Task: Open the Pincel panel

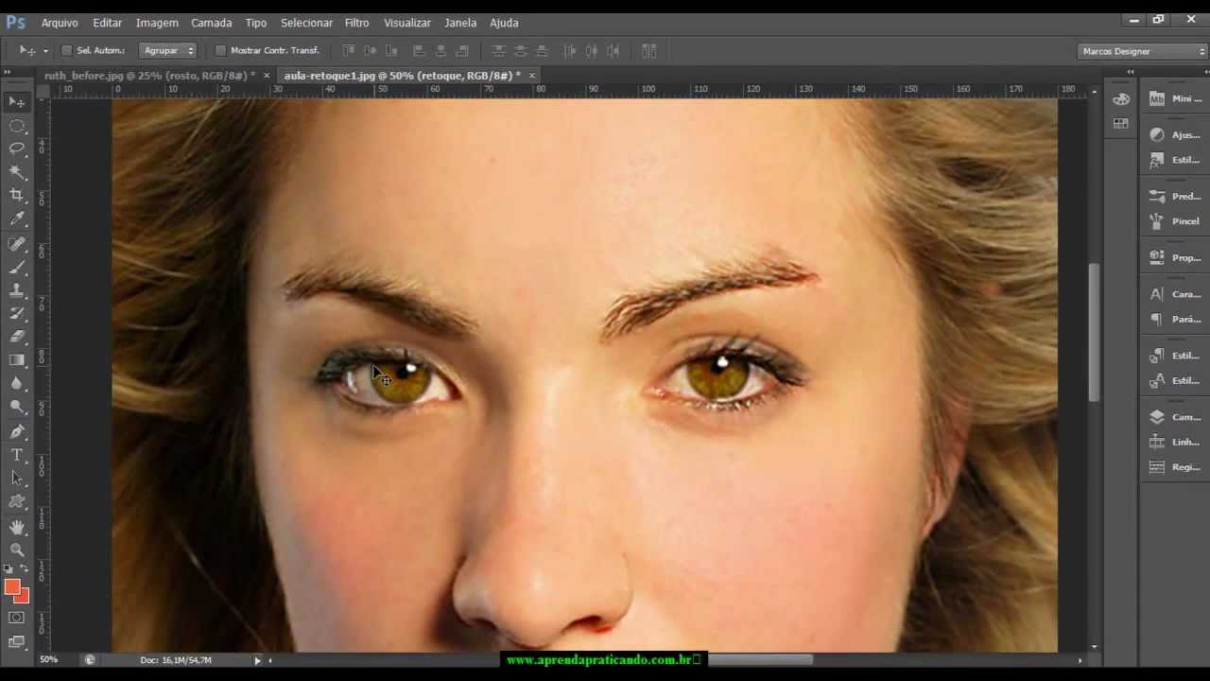Action: (x=1175, y=221)
